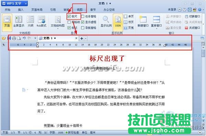Click the open folder icon in quick toolbar
The height and width of the screenshot is (136, 206).
pyautogui.click(x=4, y=38)
